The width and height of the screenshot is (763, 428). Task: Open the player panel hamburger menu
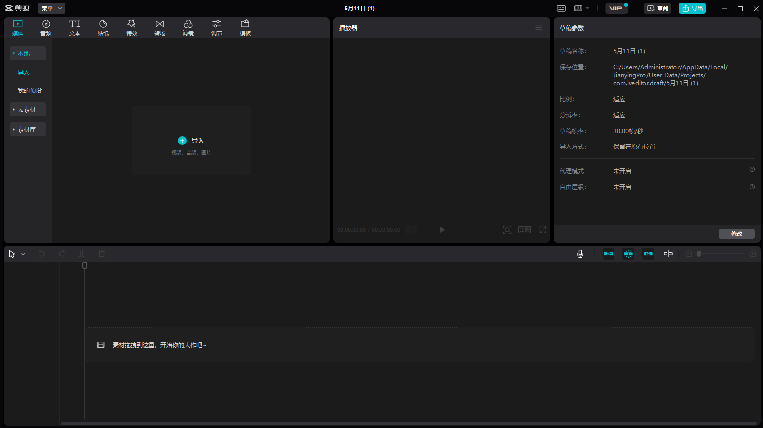(539, 28)
